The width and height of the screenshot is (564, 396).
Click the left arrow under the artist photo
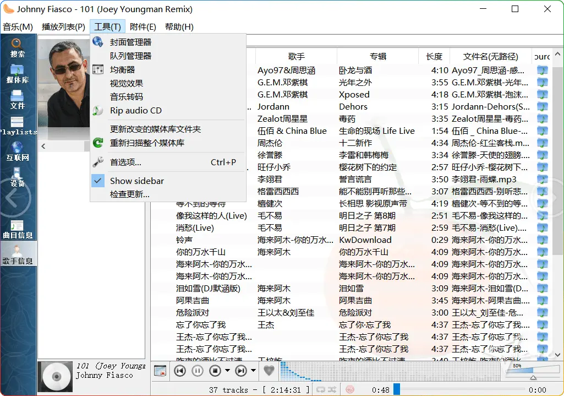pyautogui.click(x=43, y=146)
